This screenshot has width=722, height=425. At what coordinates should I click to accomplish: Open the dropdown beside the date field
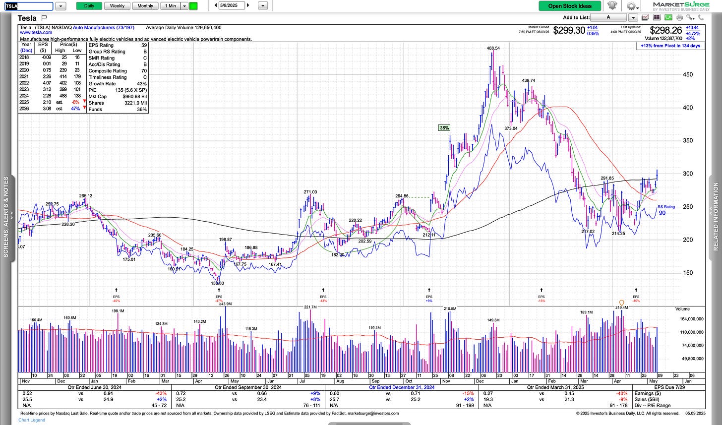point(263,6)
